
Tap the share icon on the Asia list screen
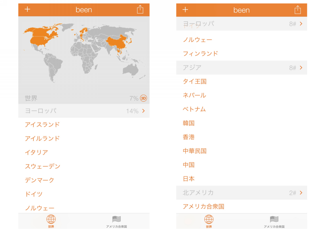pos(298,10)
